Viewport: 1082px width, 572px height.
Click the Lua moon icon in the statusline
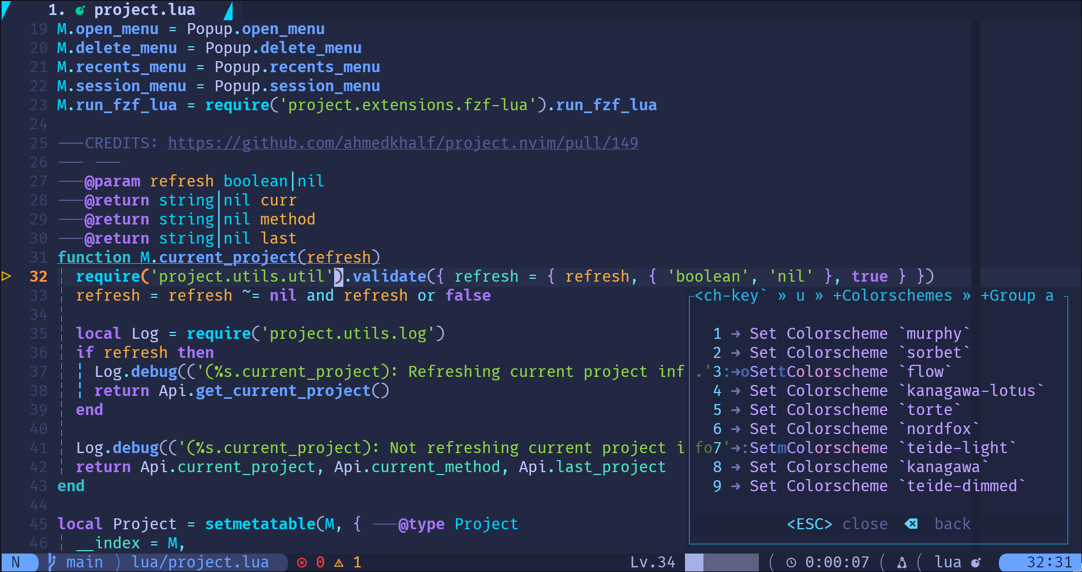pyautogui.click(x=975, y=562)
